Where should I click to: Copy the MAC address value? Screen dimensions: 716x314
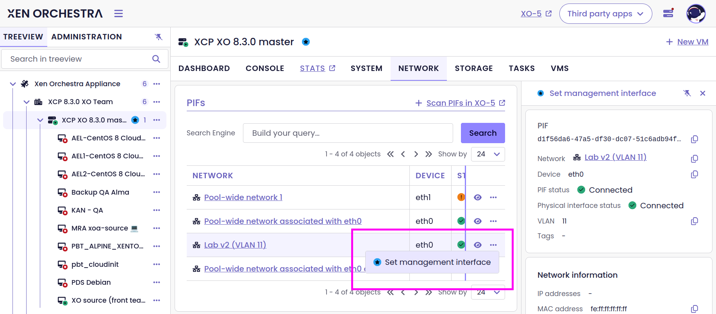[695, 309]
